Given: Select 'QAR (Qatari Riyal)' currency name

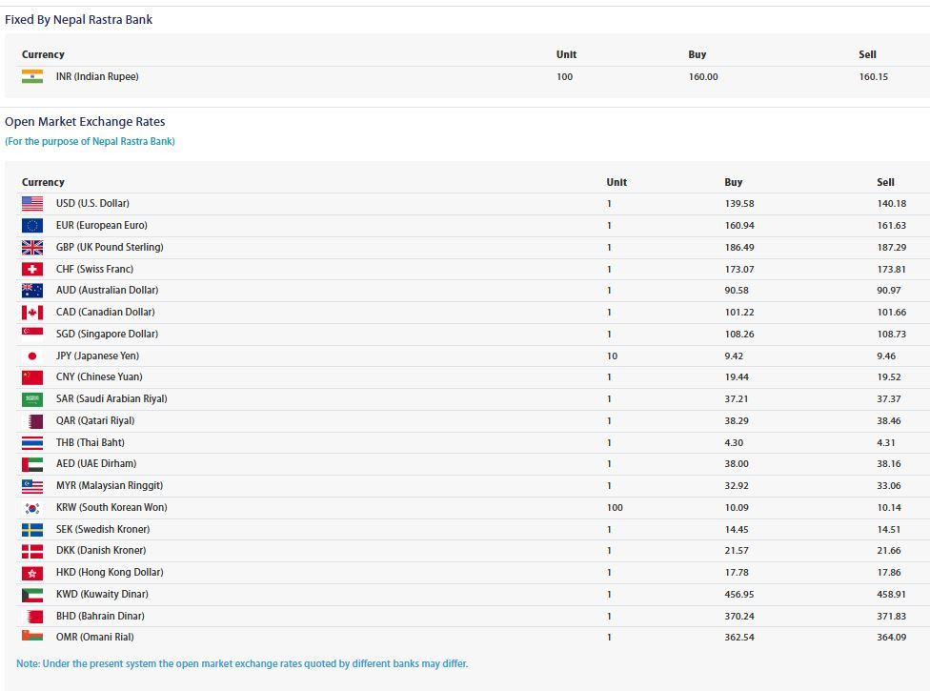Looking at the screenshot, I should point(95,421).
